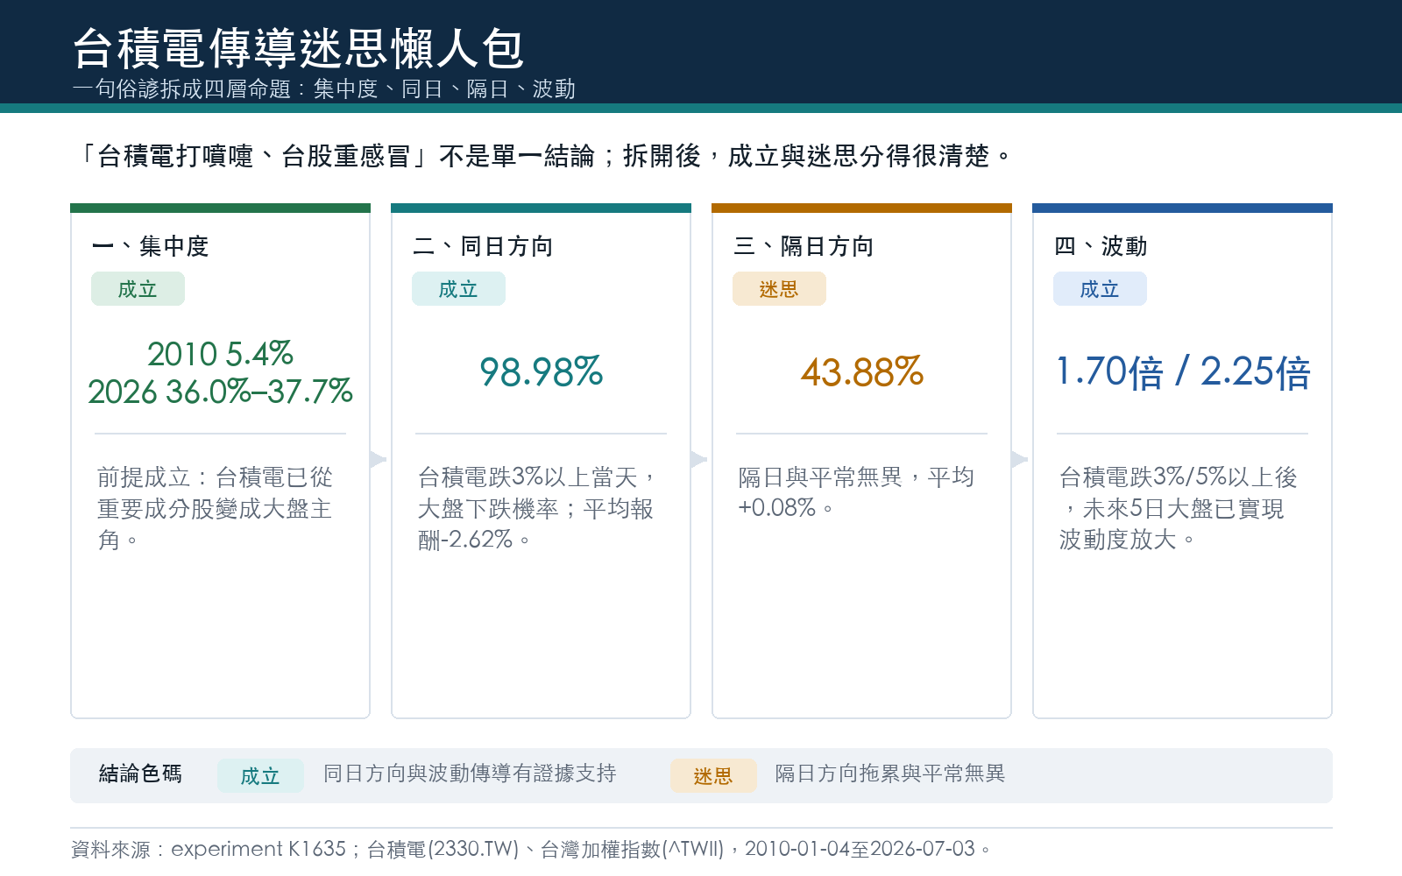Click the arrow between 集中度 and 同日方向 cards
Image resolution: width=1402 pixels, height=876 pixels.
coord(378,459)
